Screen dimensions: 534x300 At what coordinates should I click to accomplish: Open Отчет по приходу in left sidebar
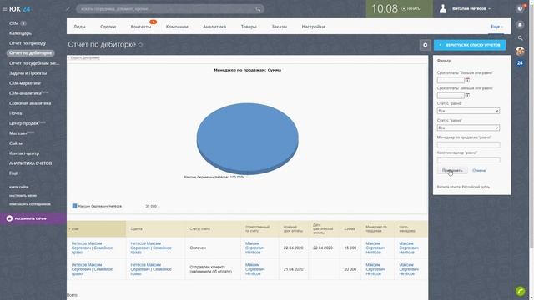(x=28, y=43)
